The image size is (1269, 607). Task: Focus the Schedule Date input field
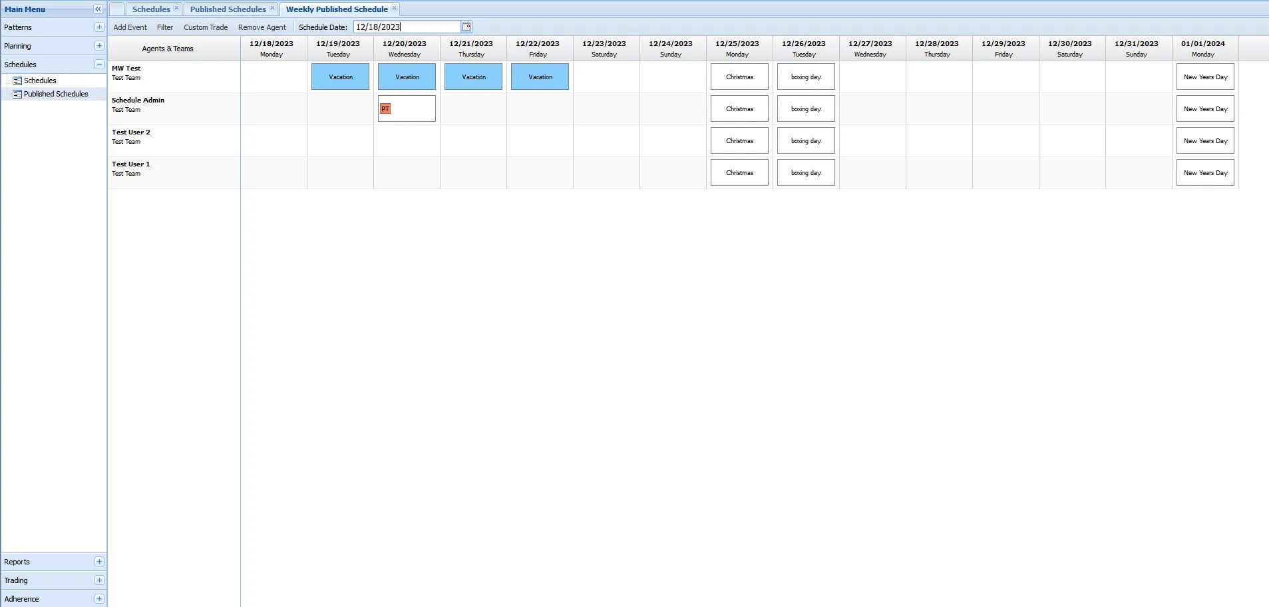pyautogui.click(x=407, y=27)
